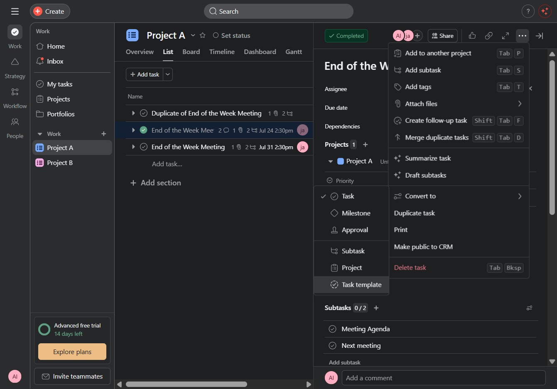Convert task to Task template
The width and height of the screenshot is (557, 389).
coord(351,285)
